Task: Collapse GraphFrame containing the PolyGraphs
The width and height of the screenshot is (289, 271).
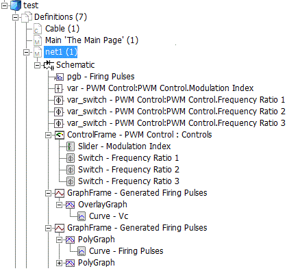Action: click(x=48, y=229)
